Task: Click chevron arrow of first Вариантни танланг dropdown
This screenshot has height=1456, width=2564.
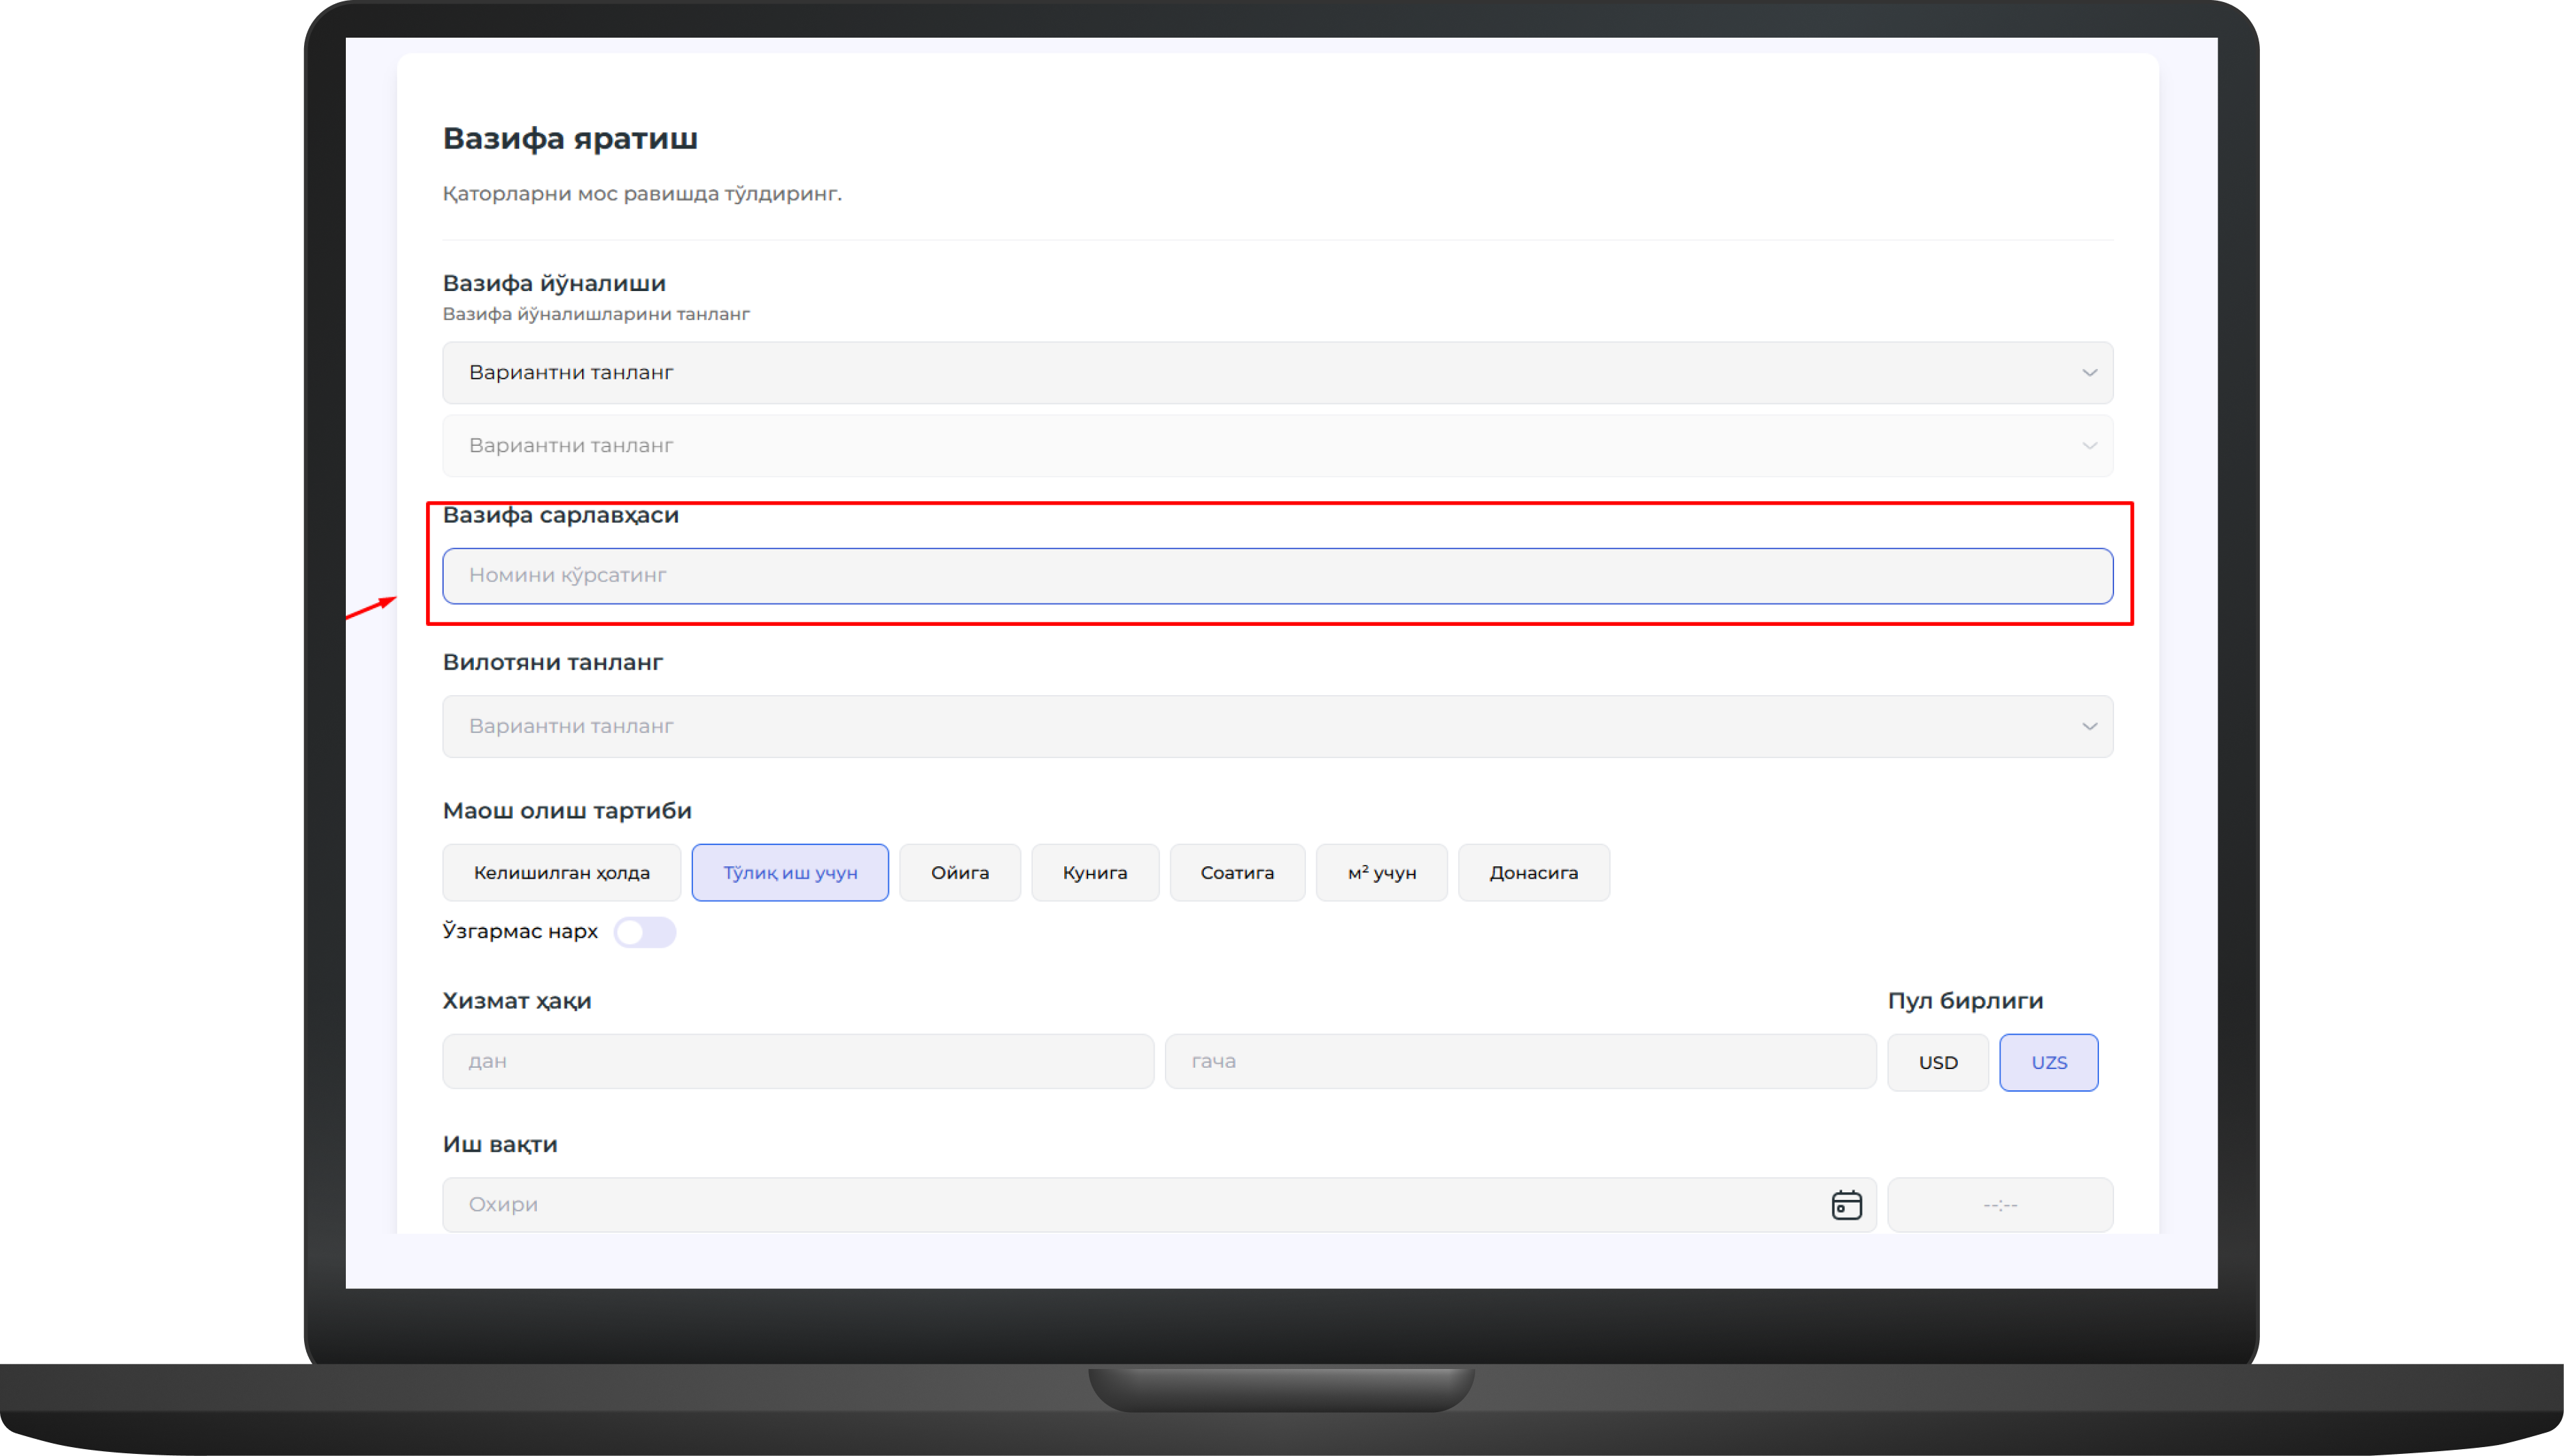Action: [x=2089, y=373]
